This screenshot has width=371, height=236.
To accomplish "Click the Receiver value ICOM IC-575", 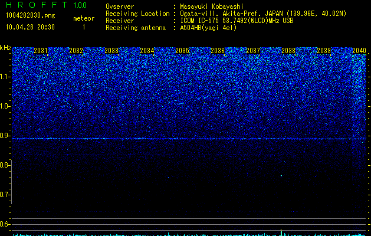I will point(200,21).
